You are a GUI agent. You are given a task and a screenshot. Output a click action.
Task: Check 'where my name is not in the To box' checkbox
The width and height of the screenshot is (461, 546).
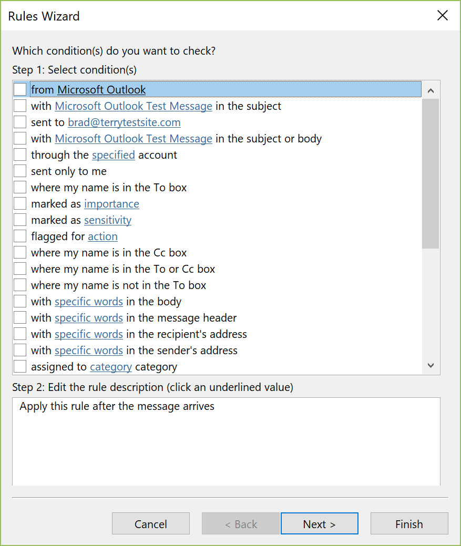20,285
